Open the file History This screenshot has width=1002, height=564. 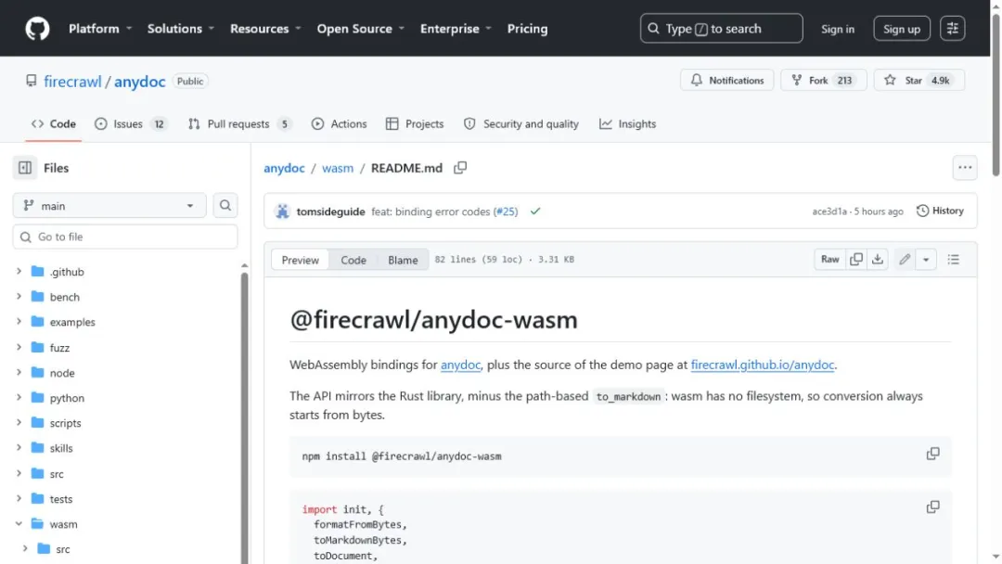940,211
